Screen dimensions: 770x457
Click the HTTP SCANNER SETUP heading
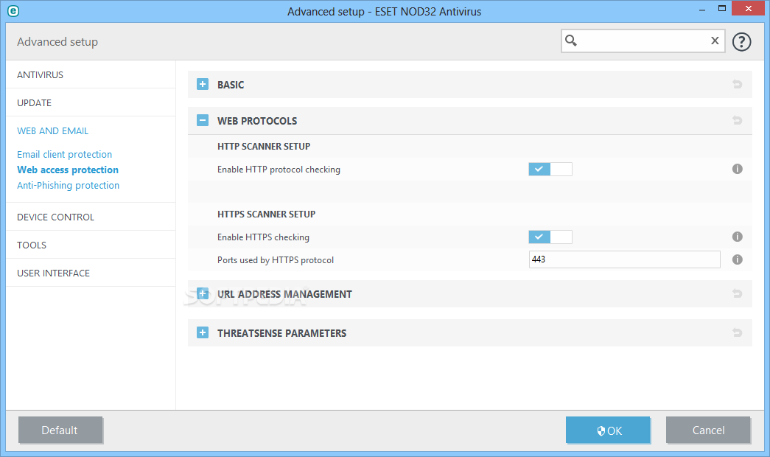[264, 147]
